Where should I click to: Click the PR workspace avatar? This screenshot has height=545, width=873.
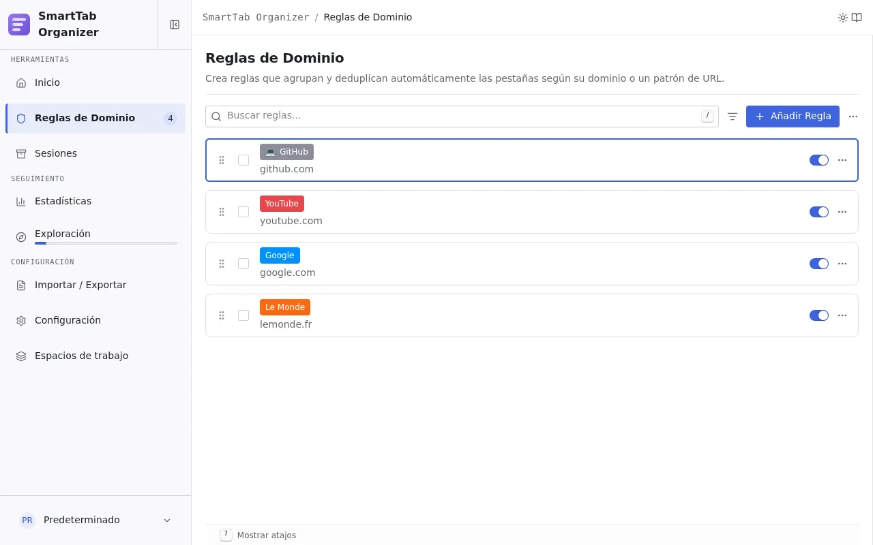click(x=27, y=520)
